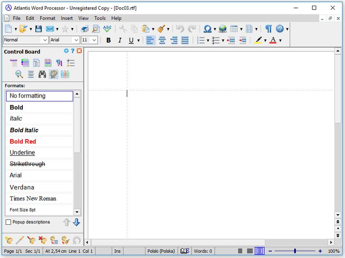Expand the Normal style dropdown
Image resolution: width=345 pixels, height=258 pixels.
click(x=44, y=40)
